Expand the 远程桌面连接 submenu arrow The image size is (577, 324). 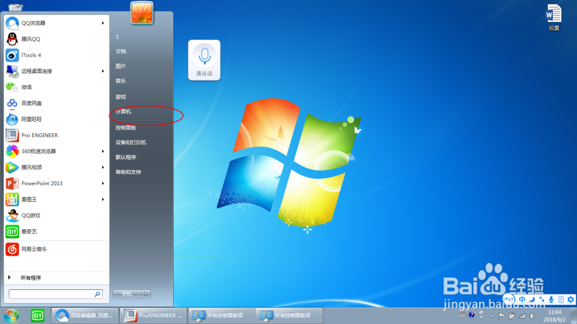103,71
